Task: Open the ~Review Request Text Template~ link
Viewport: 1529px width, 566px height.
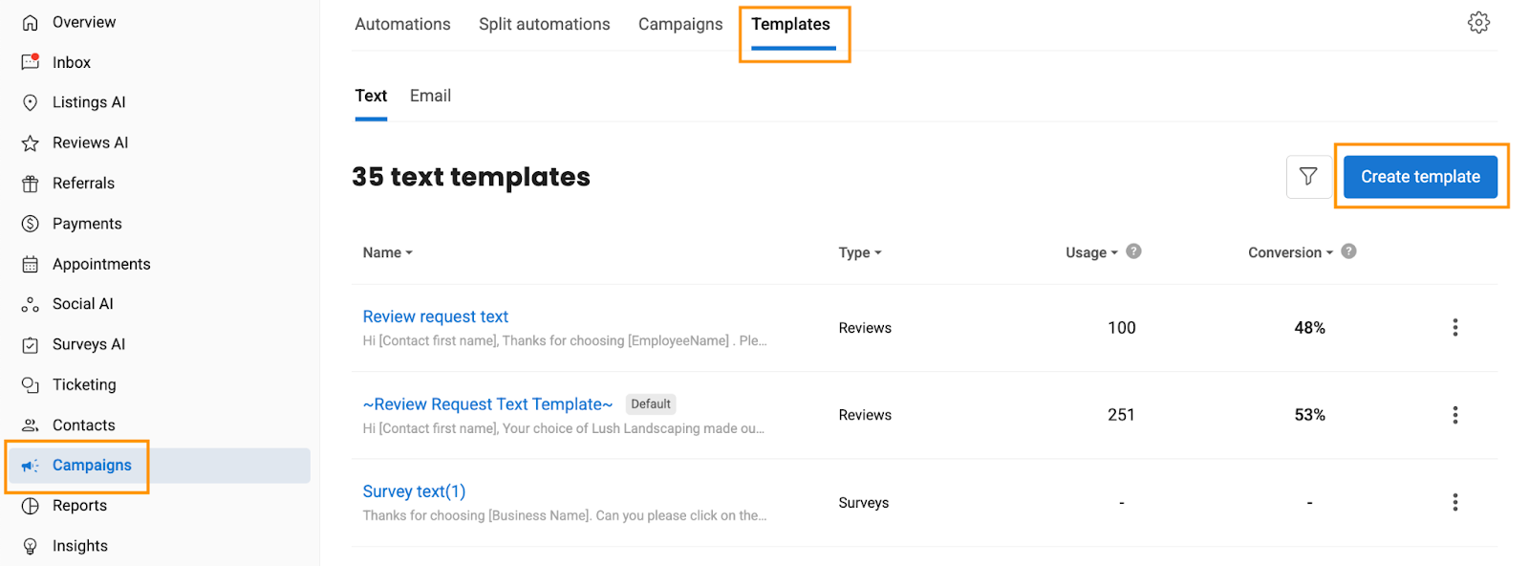Action: pyautogui.click(x=487, y=404)
